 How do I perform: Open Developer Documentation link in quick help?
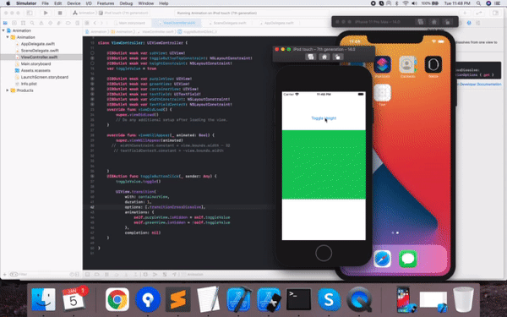point(480,84)
